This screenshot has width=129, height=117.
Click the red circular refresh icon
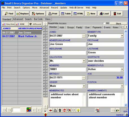pos(64,110)
